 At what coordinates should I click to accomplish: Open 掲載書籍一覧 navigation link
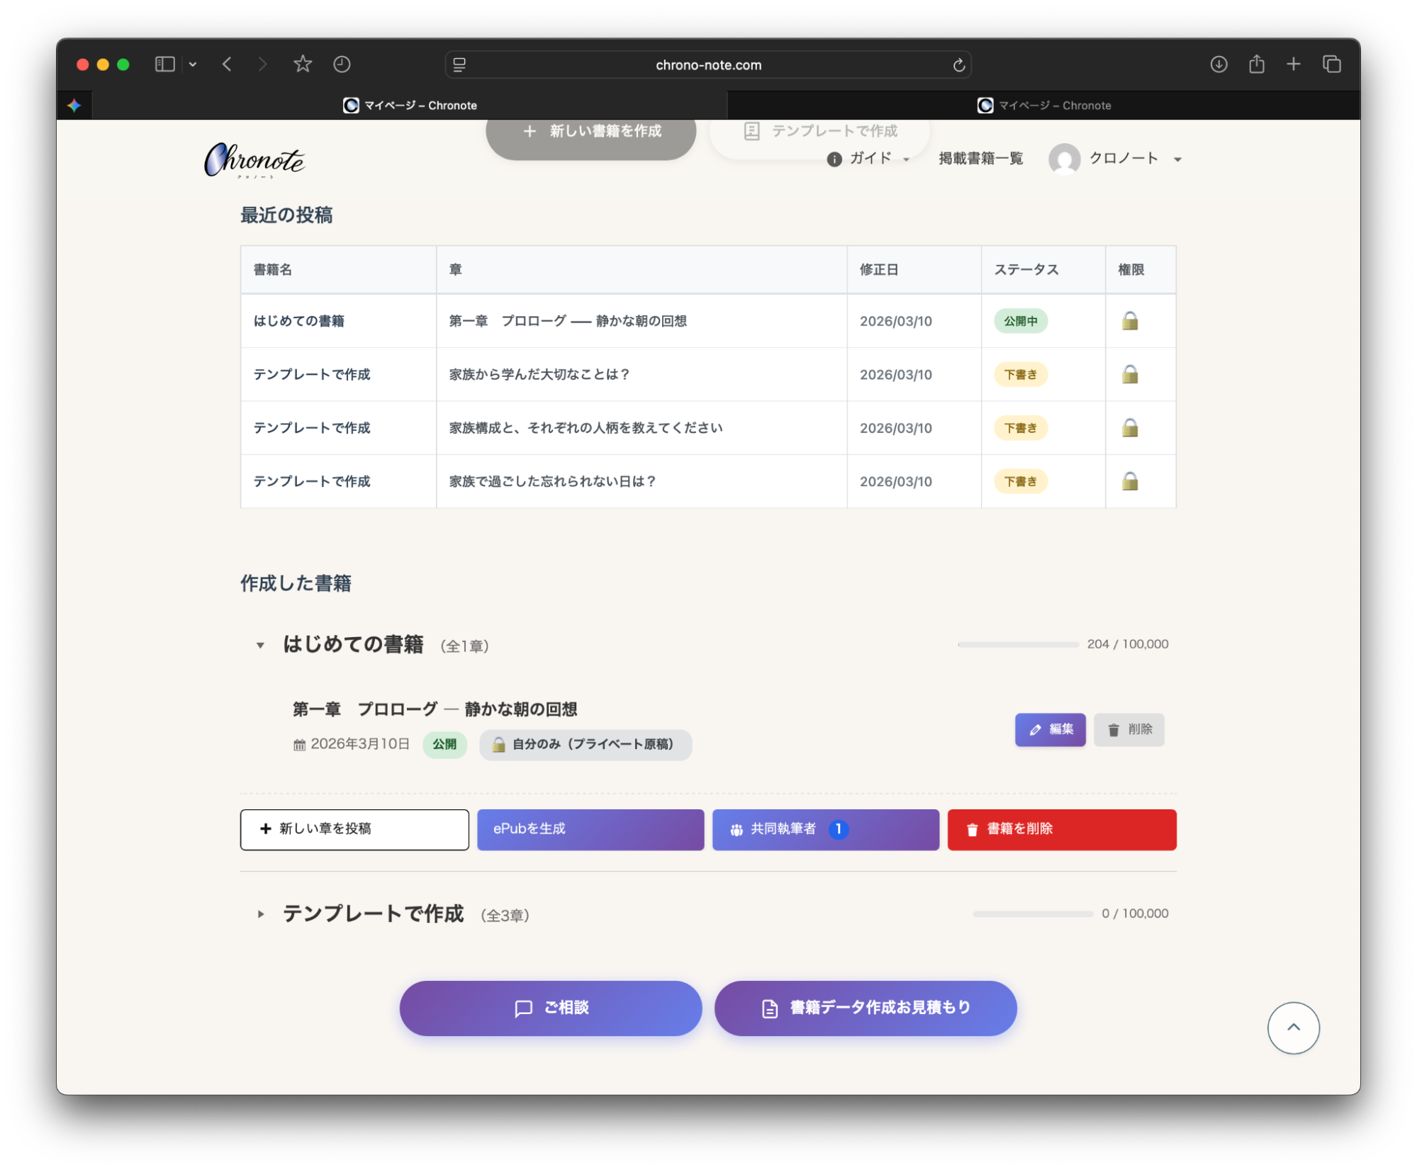pos(980,159)
